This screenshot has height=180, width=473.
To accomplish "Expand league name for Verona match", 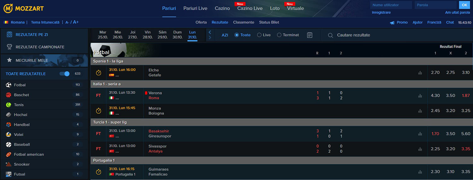I will [x=117, y=98].
